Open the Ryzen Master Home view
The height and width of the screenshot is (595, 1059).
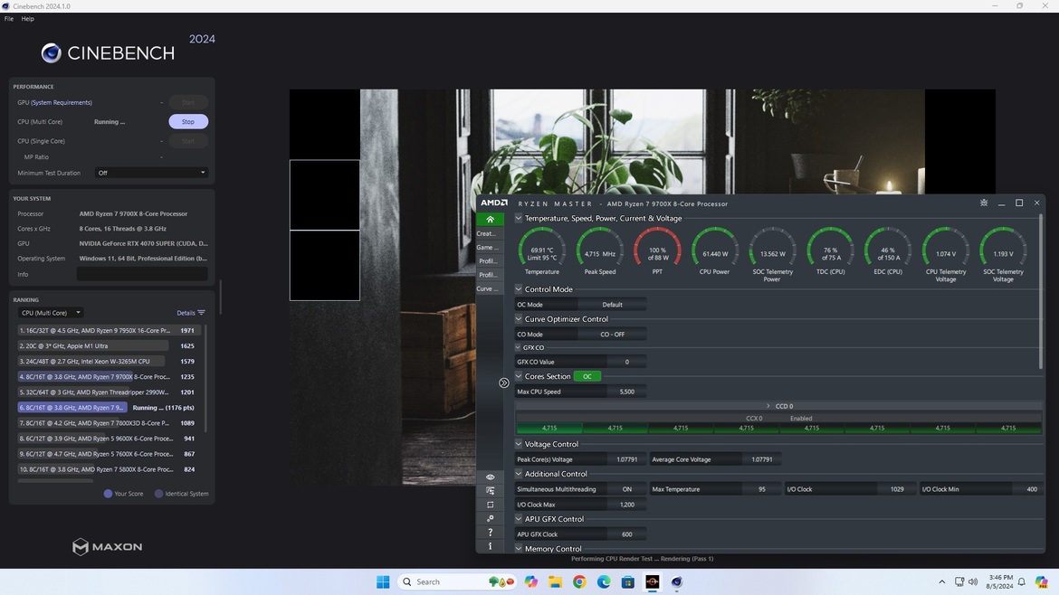click(490, 219)
